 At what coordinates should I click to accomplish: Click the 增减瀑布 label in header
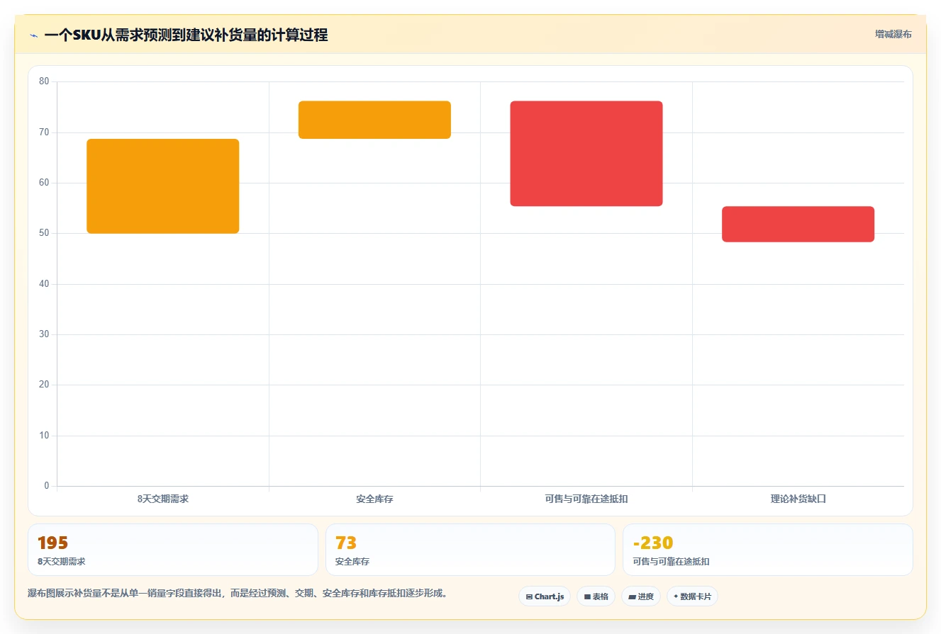pos(893,34)
